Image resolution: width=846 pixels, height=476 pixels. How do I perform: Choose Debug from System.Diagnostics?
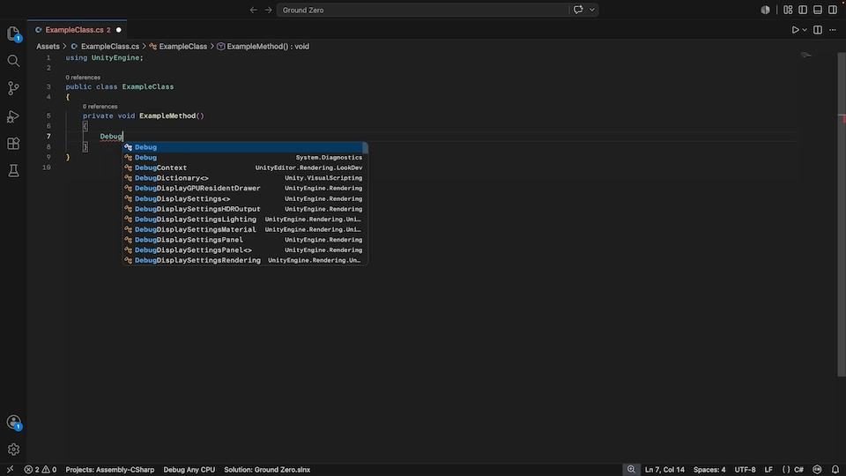(x=245, y=157)
